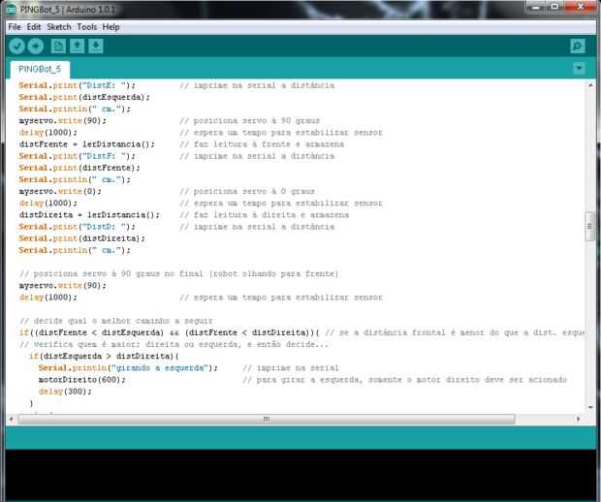The width and height of the screenshot is (601, 502).
Task: Expand the tab options dropdown arrow
Action: pyautogui.click(x=579, y=69)
